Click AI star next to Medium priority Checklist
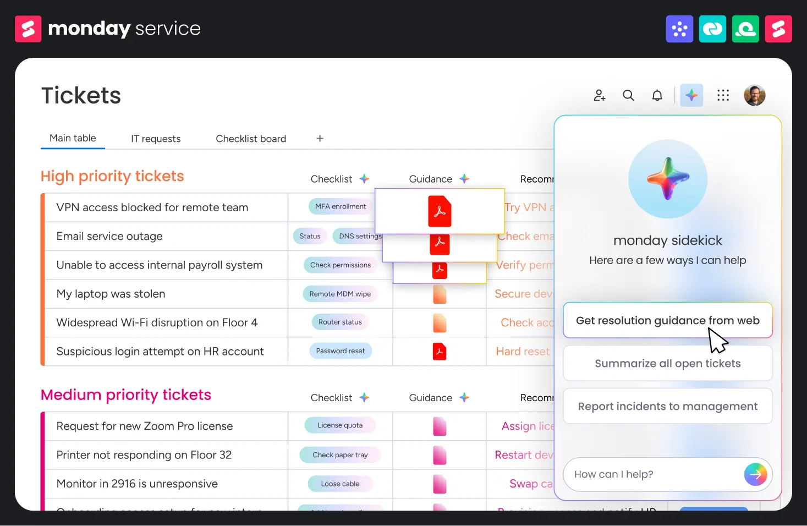The height and width of the screenshot is (526, 807). click(364, 397)
